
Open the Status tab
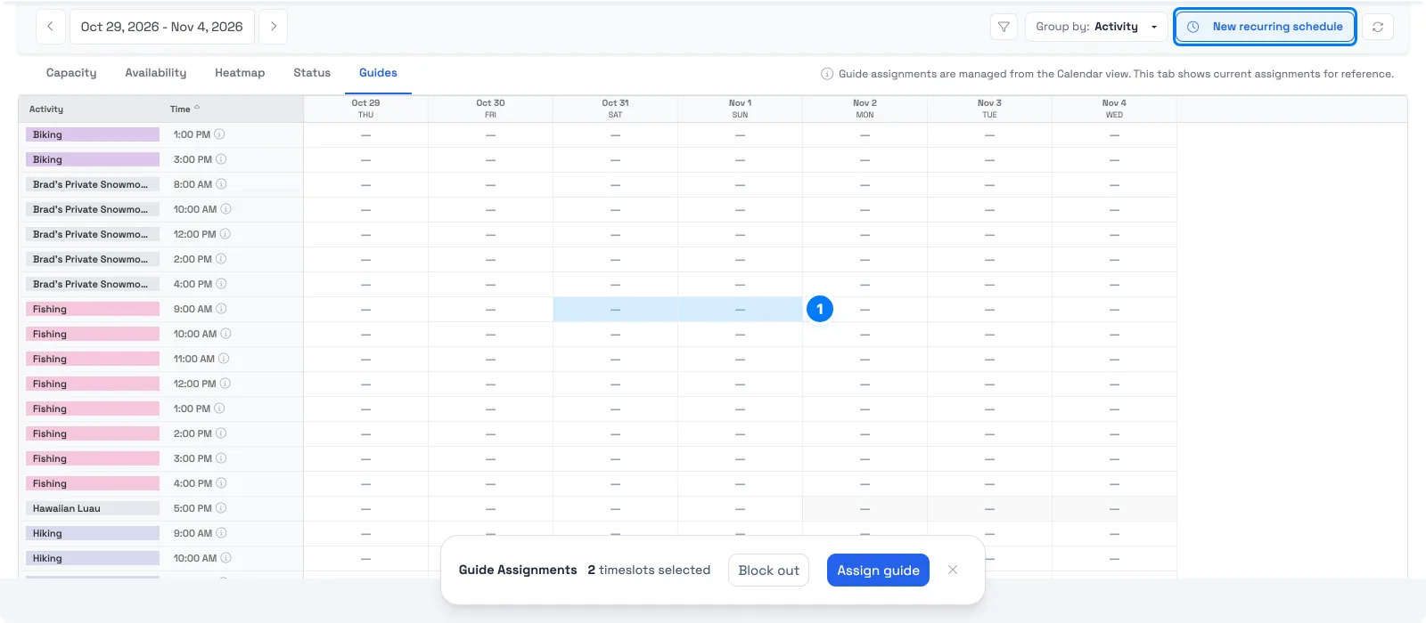point(312,73)
